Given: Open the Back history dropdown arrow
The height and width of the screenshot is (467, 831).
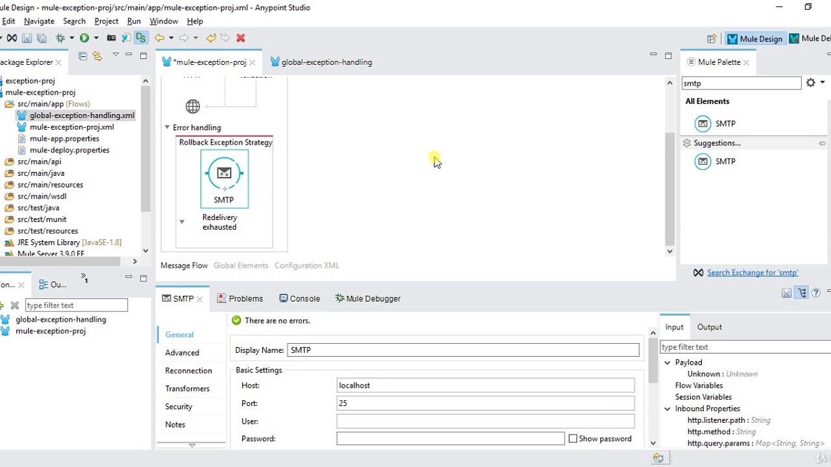Looking at the screenshot, I should coord(171,38).
